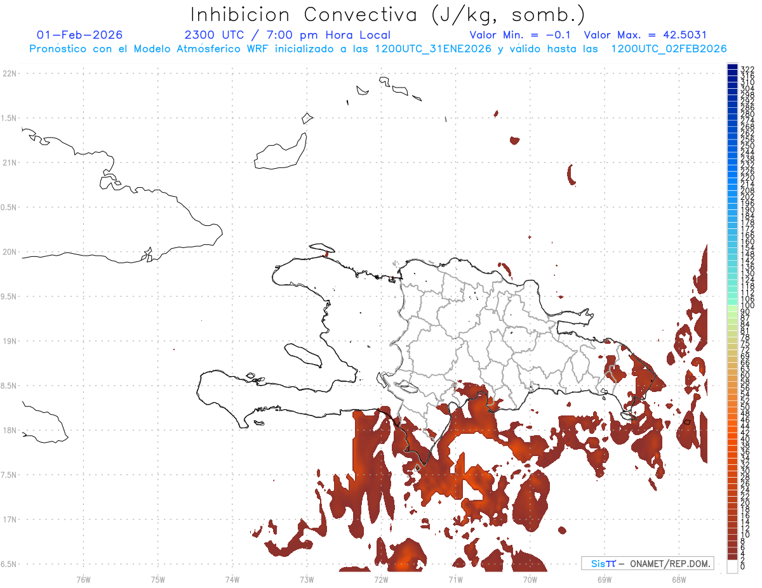The height and width of the screenshot is (588, 762).
Task: Click the "72W" longitude label
Action: tap(381, 579)
